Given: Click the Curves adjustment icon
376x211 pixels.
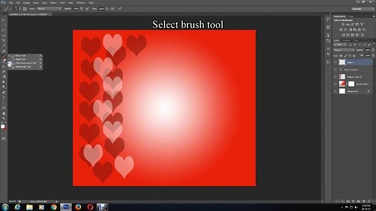Looking at the screenshot, I should pos(352,25).
